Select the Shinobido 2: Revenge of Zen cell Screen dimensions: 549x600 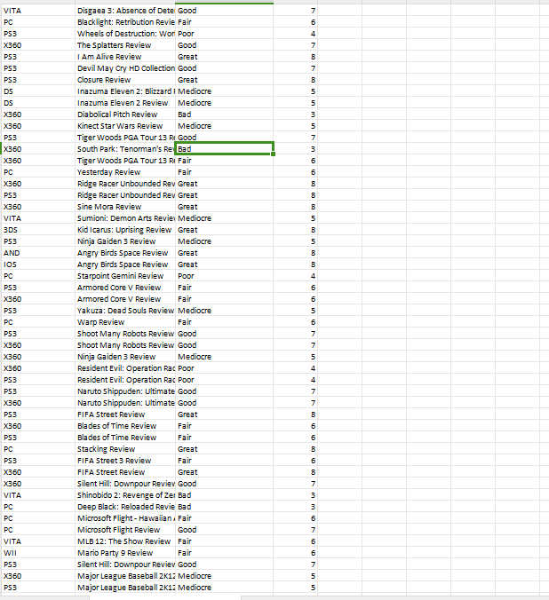coord(125,495)
